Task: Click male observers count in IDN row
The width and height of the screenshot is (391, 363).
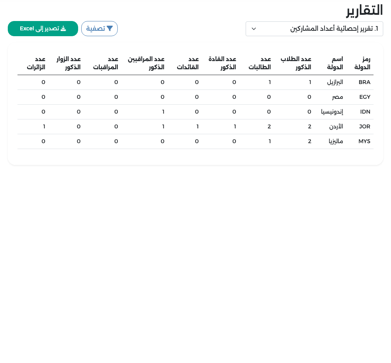Action: click(x=163, y=112)
